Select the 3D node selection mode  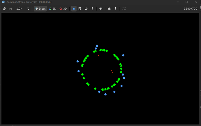point(63,9)
